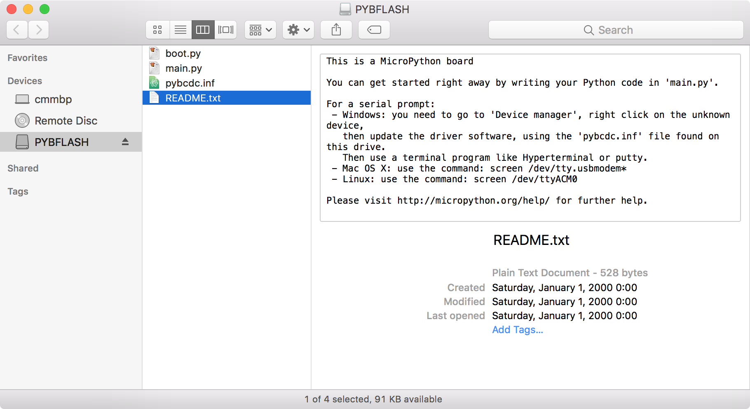The image size is (750, 409).
Task: Select column view mode
Action: 203,29
